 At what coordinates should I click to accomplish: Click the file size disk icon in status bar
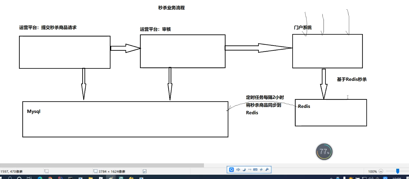(145, 171)
